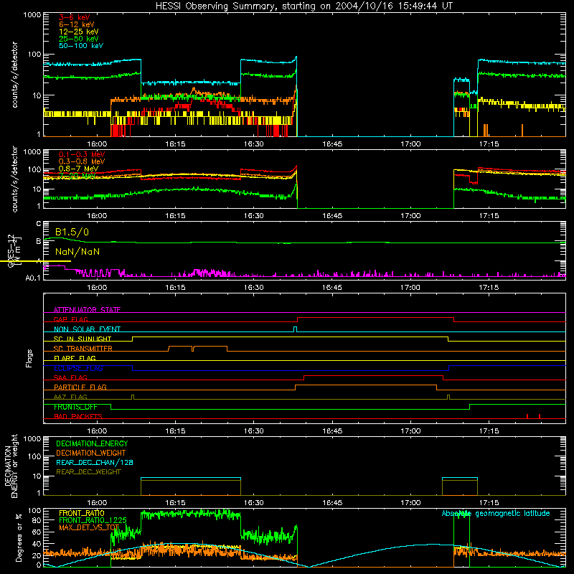574x574 pixels.
Task: Select the 6-12 keV legend label
Action: pos(77,24)
